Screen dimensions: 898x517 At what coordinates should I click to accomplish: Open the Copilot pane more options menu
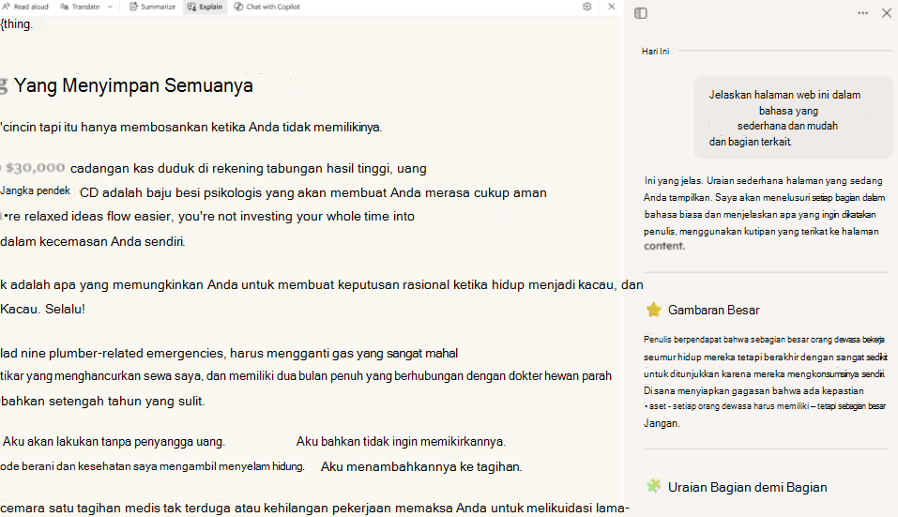[x=862, y=13]
